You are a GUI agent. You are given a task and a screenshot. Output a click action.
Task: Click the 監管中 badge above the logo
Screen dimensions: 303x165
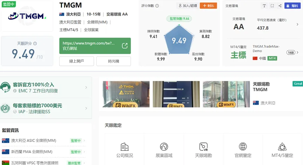[x=9, y=4]
